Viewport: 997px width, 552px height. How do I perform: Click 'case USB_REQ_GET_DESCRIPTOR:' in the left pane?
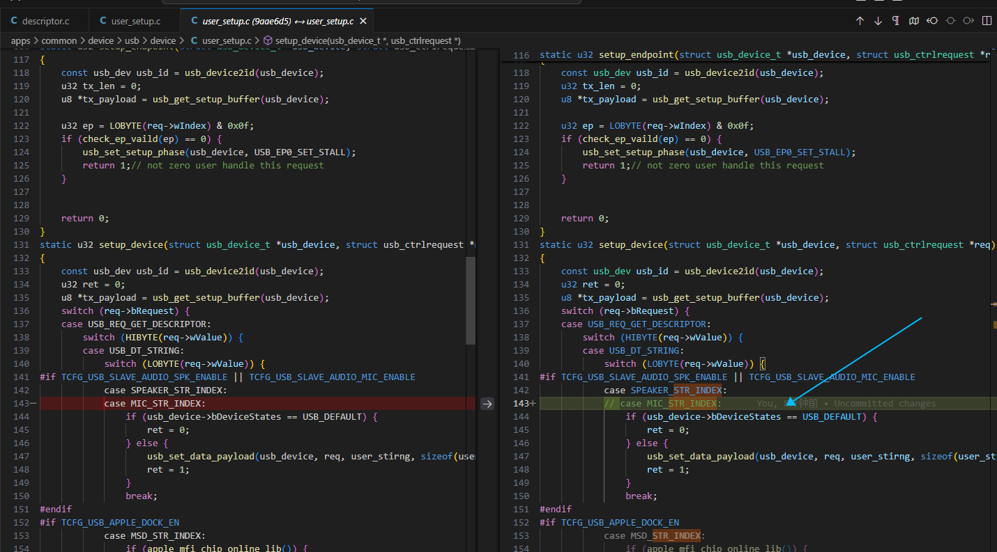[x=136, y=324]
